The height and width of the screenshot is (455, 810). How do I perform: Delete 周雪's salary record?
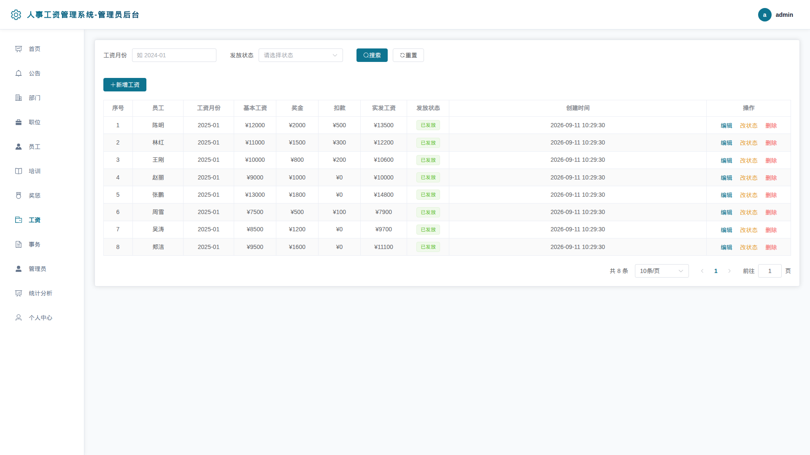click(x=771, y=212)
